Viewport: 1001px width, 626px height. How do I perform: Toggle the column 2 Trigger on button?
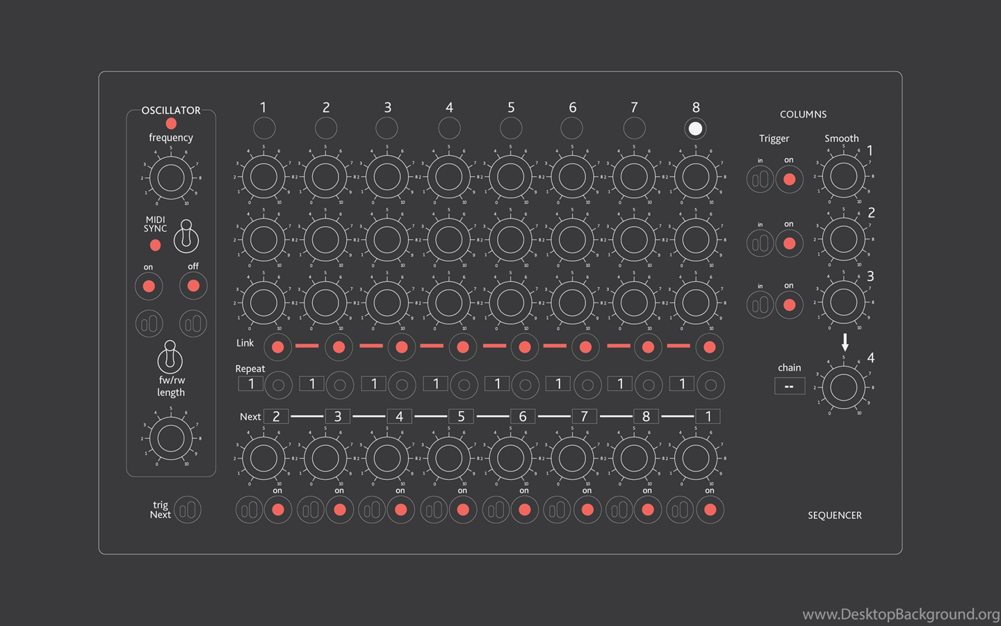pyautogui.click(x=789, y=243)
